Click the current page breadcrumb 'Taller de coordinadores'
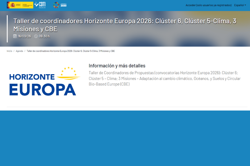The height and width of the screenshot is (166, 250). tap(70, 51)
